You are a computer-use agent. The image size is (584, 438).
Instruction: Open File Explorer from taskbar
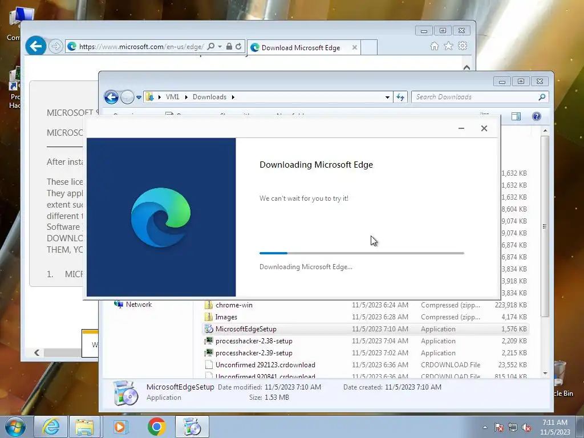[x=84, y=427]
